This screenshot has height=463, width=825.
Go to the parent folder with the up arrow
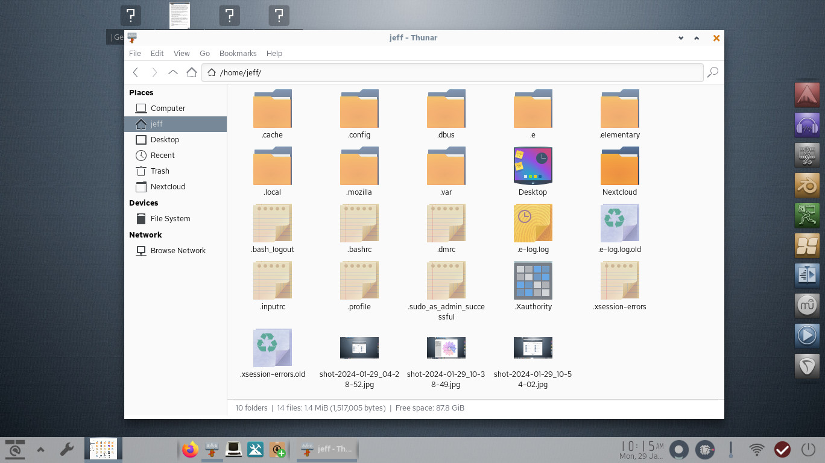point(173,72)
